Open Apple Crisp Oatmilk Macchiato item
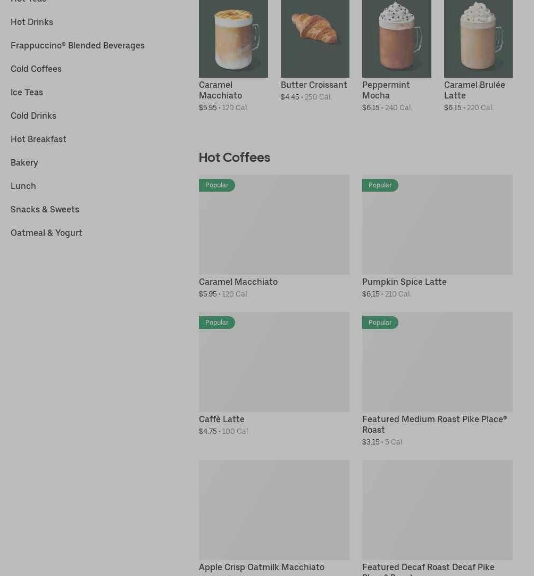This screenshot has width=534, height=576. point(262,567)
